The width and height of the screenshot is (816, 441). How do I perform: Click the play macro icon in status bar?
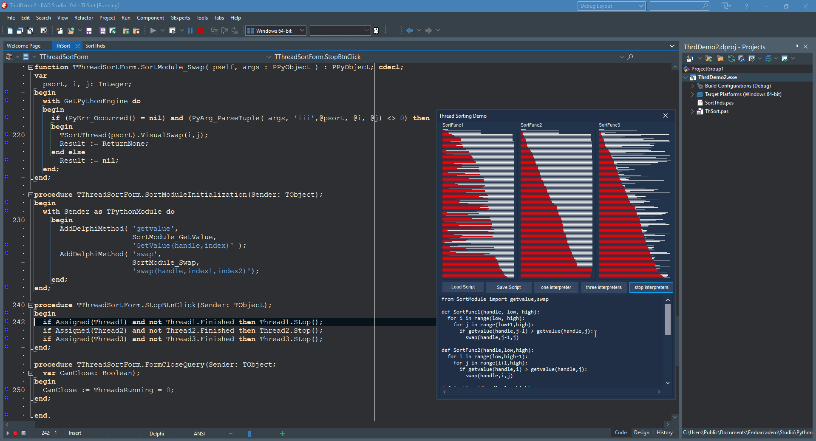7,433
